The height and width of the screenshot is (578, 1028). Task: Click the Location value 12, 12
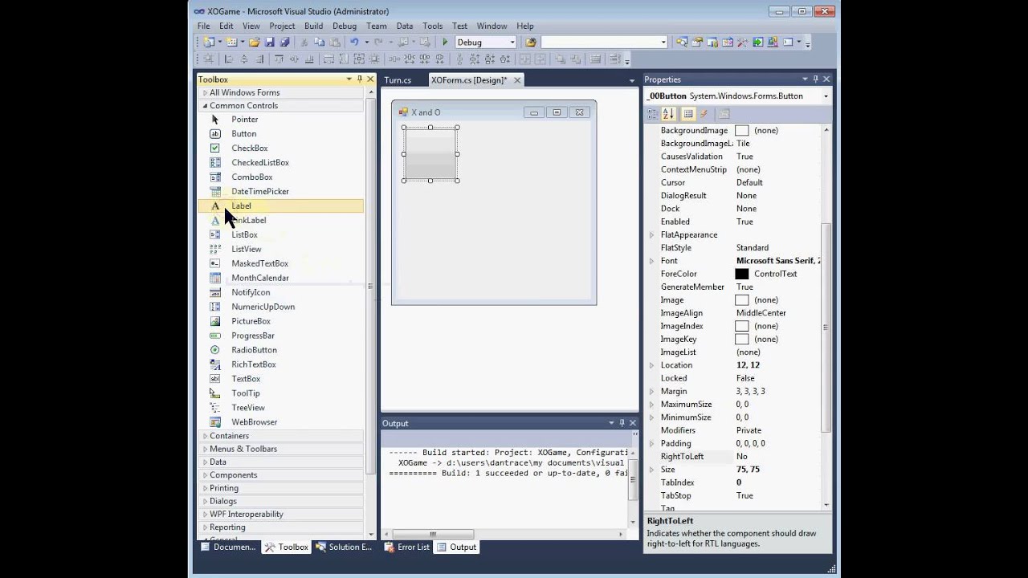pos(748,365)
